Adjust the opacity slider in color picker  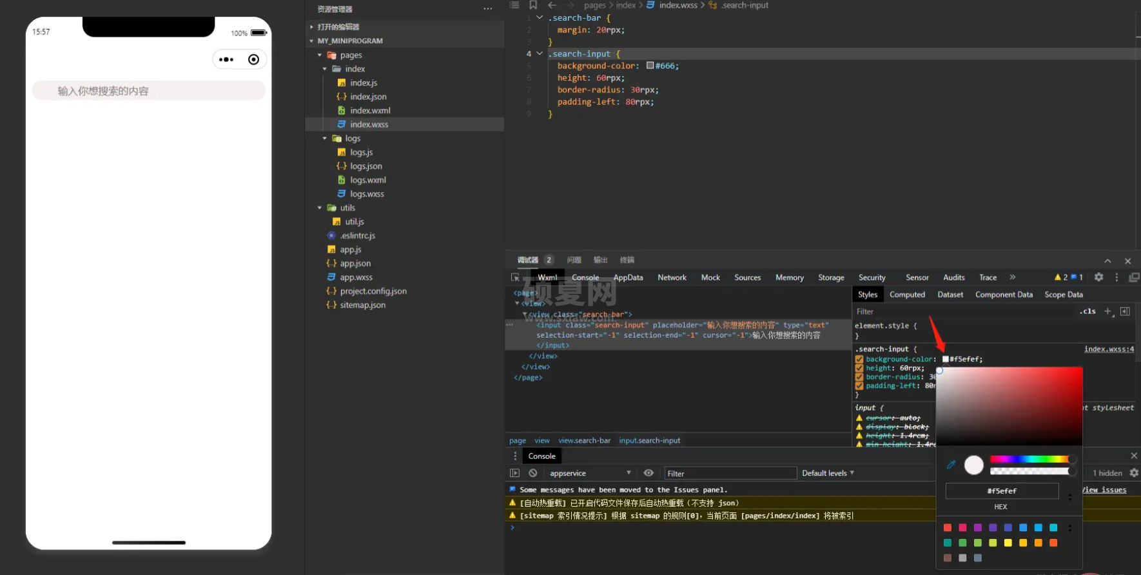coord(1032,471)
